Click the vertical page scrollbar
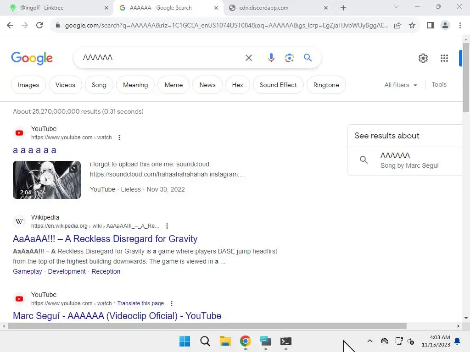Screen dimensions: 470x352 coord(466,78)
